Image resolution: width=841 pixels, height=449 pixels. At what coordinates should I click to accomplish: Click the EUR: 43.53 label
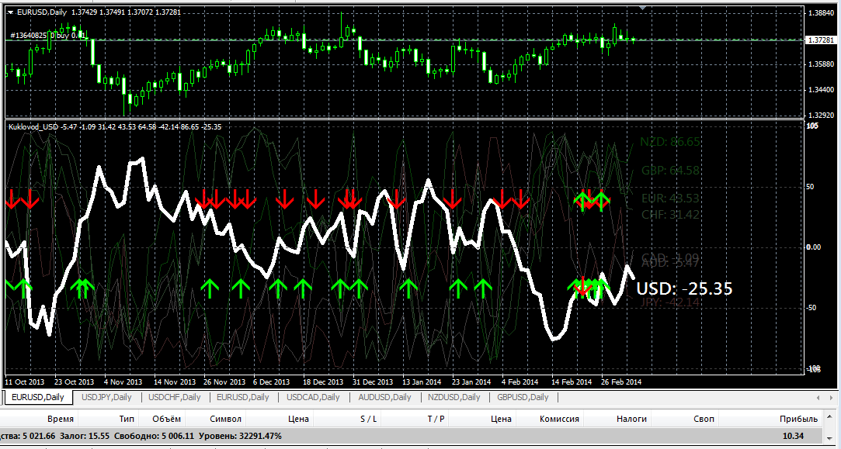(670, 199)
